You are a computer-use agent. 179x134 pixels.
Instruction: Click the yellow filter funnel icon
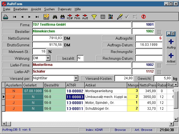click(x=94, y=17)
